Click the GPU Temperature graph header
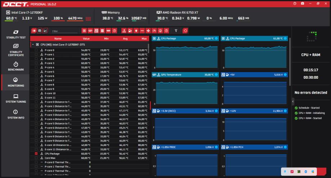 pos(185,75)
